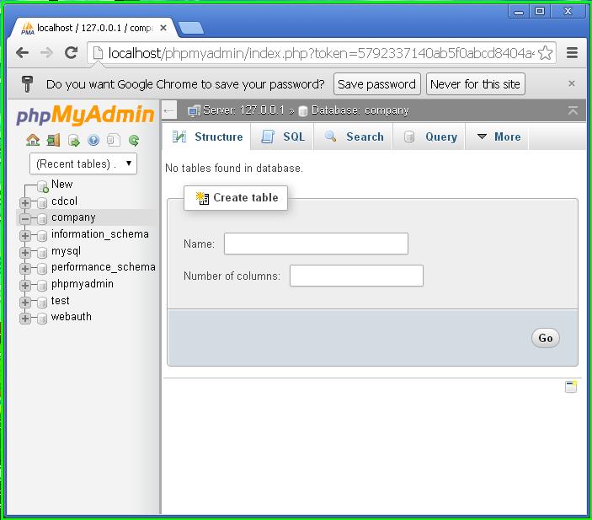Click the phpmyadmin database cylinder icon

[x=42, y=286]
